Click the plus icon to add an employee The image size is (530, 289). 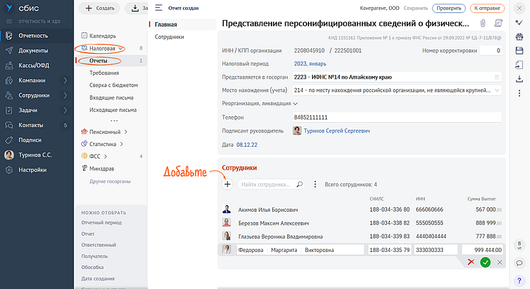[x=227, y=184]
